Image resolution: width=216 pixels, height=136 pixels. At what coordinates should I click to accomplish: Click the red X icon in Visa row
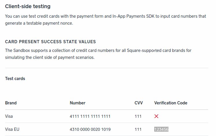point(156,116)
